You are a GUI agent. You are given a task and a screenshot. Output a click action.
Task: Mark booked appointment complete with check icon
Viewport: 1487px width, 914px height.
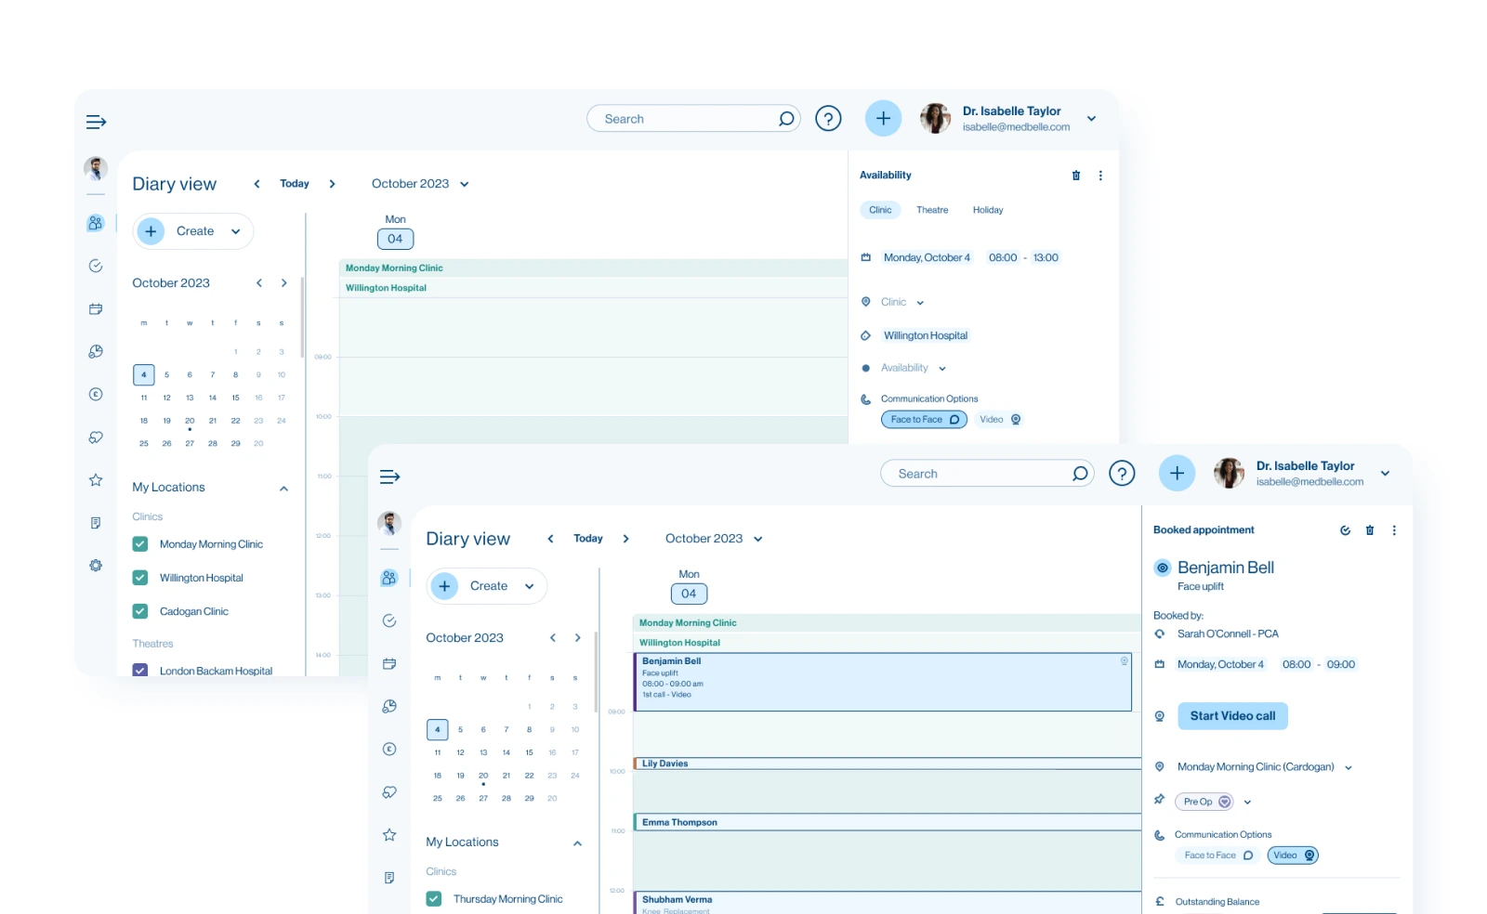(1345, 530)
